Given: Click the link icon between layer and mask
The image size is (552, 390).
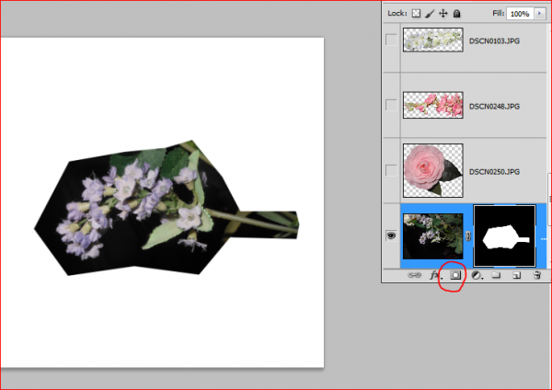Looking at the screenshot, I should click(x=468, y=236).
